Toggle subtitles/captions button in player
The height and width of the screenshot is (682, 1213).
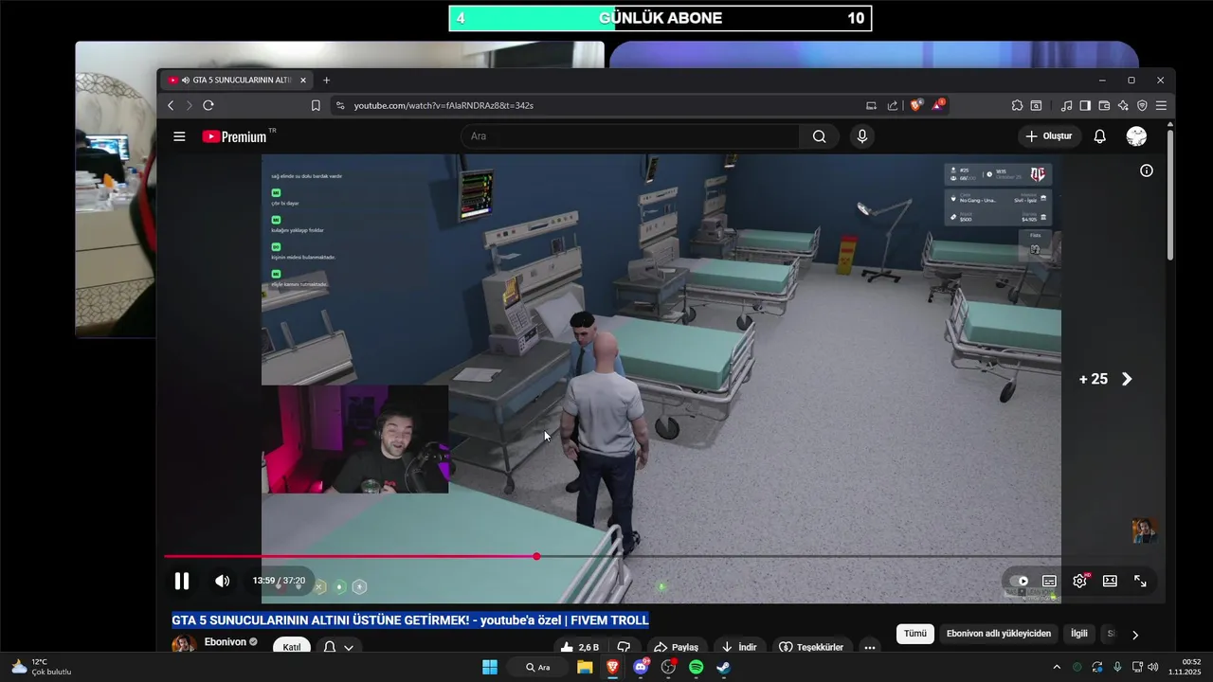(x=1049, y=581)
